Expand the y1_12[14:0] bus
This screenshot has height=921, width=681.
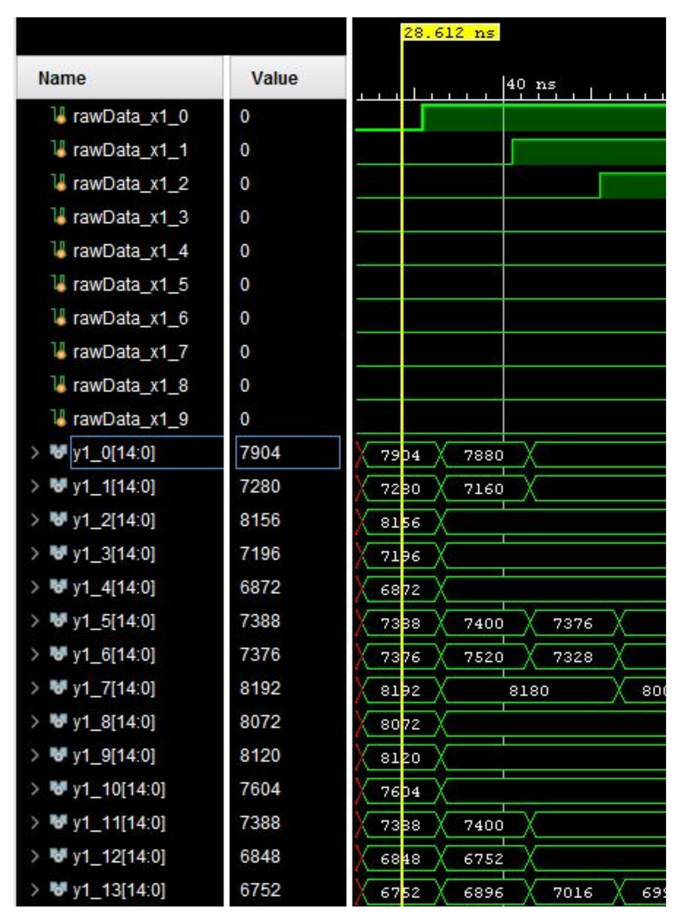[x=35, y=857]
